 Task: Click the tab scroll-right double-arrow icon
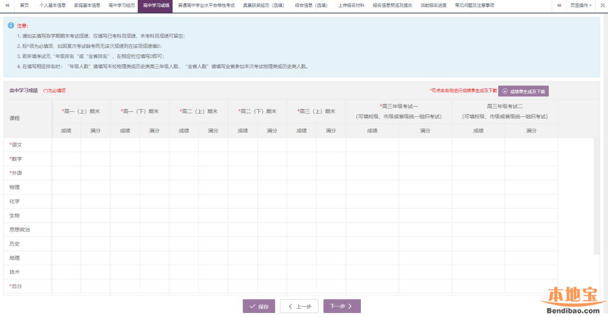pyautogui.click(x=559, y=5)
